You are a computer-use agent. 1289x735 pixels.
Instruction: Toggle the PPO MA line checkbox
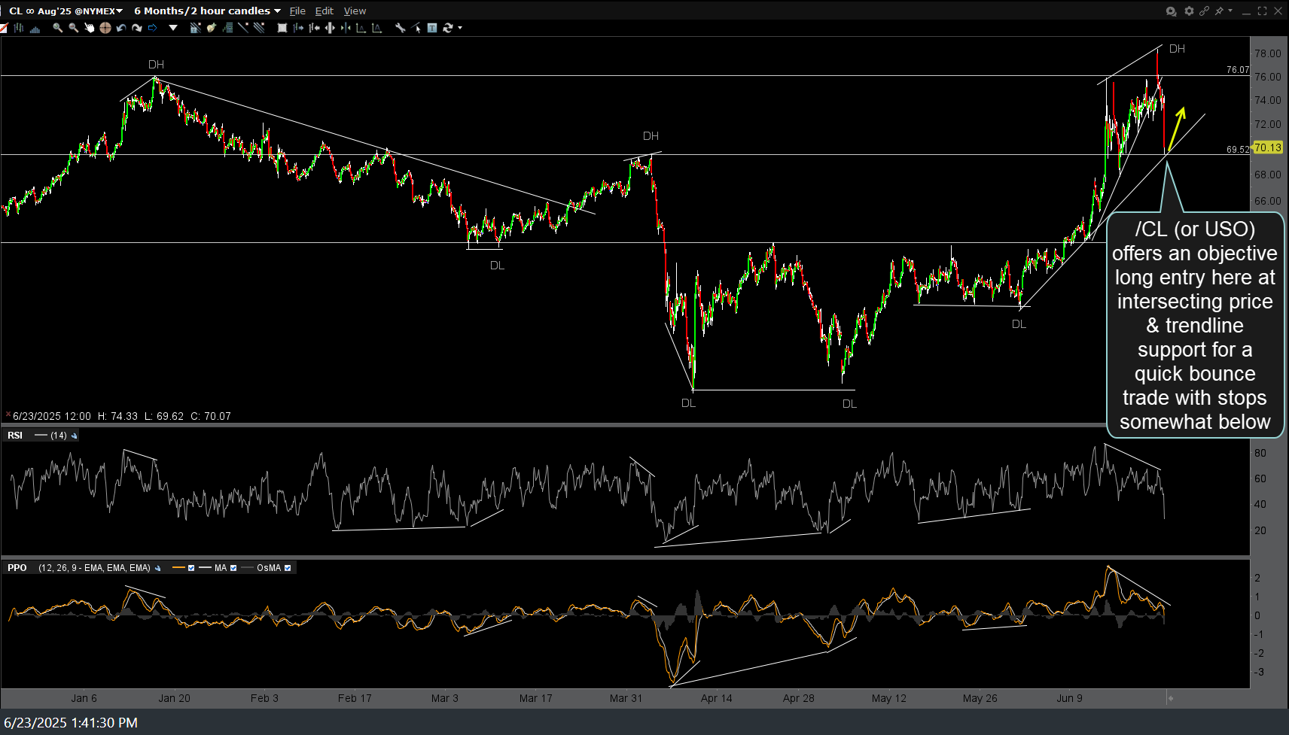point(233,568)
